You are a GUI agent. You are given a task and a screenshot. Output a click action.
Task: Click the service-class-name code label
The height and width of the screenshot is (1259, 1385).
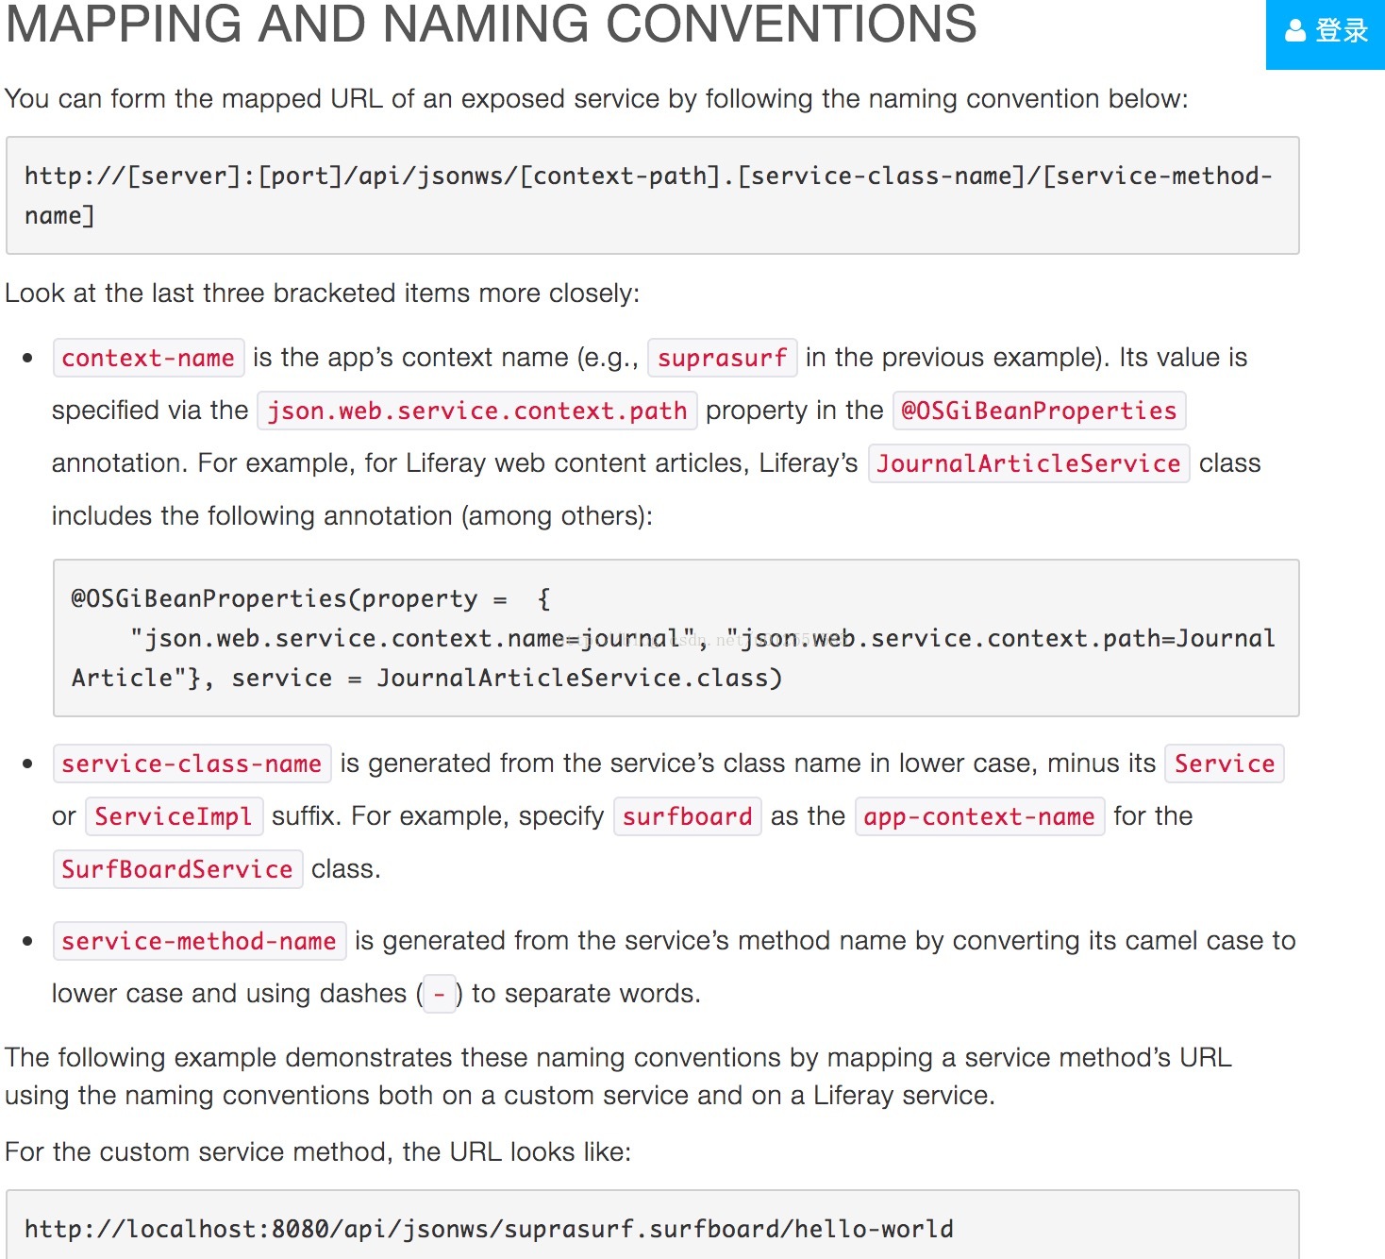[x=192, y=764]
